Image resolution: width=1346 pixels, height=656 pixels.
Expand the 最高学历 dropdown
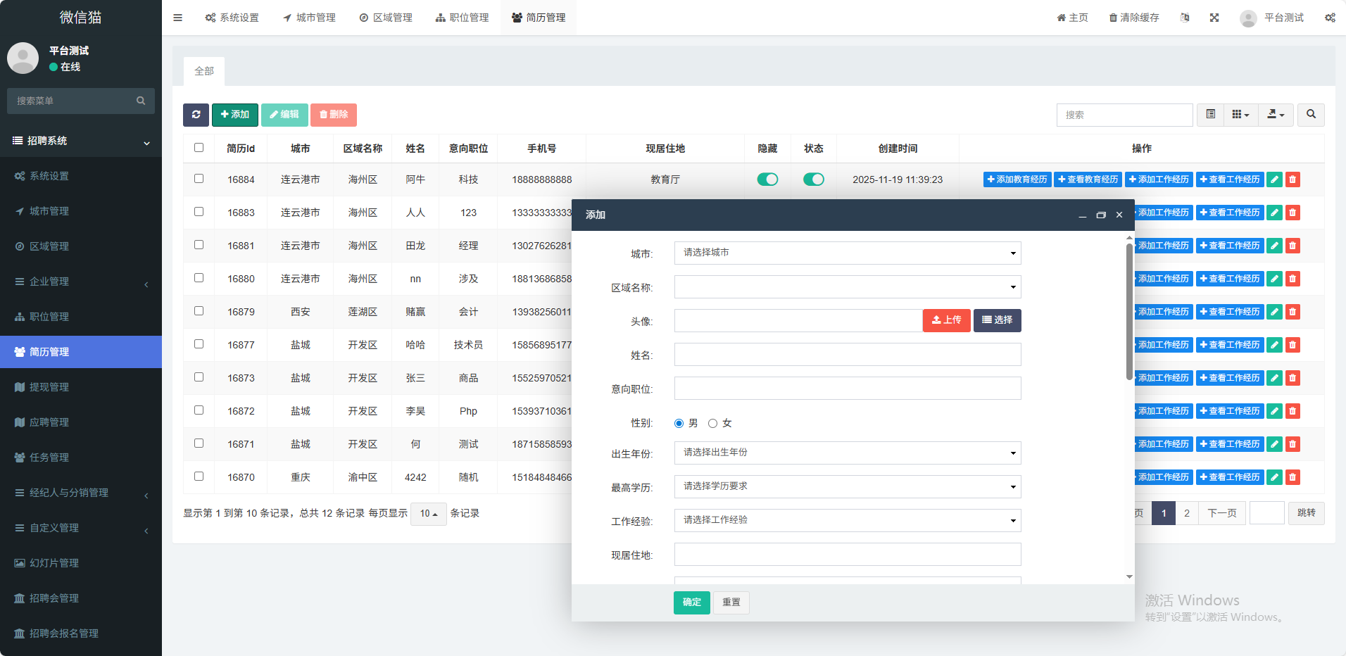(847, 486)
